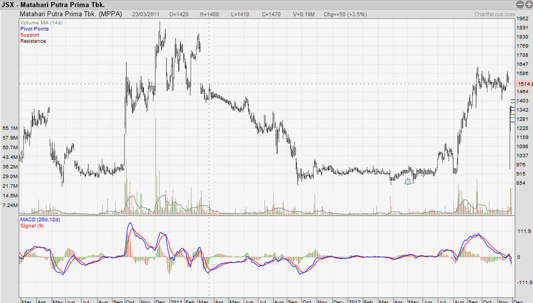The width and height of the screenshot is (533, 303).
Task: Select the 'Resistance' legend label
Action: click(x=33, y=41)
